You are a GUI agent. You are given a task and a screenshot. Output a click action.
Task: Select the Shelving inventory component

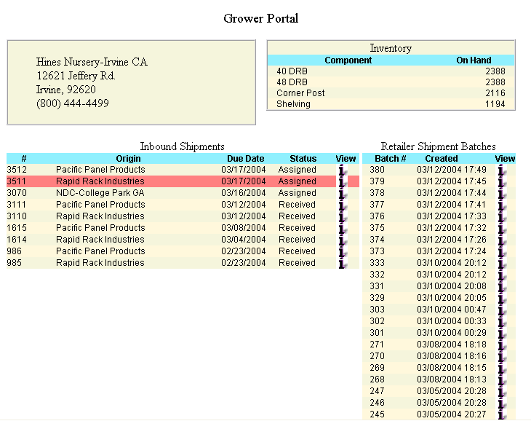(x=293, y=104)
